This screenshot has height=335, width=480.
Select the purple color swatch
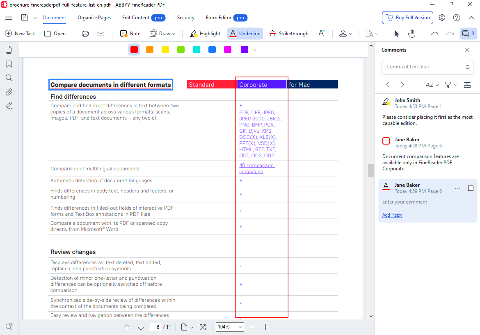[x=244, y=50]
